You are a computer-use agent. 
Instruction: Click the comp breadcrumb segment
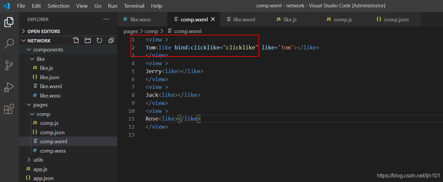[x=151, y=31]
